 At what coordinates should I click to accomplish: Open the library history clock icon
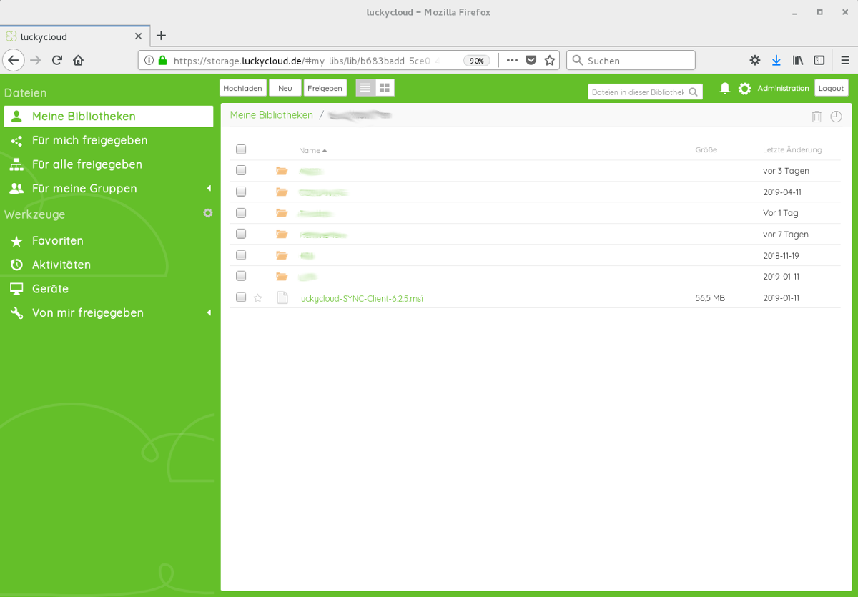click(836, 117)
